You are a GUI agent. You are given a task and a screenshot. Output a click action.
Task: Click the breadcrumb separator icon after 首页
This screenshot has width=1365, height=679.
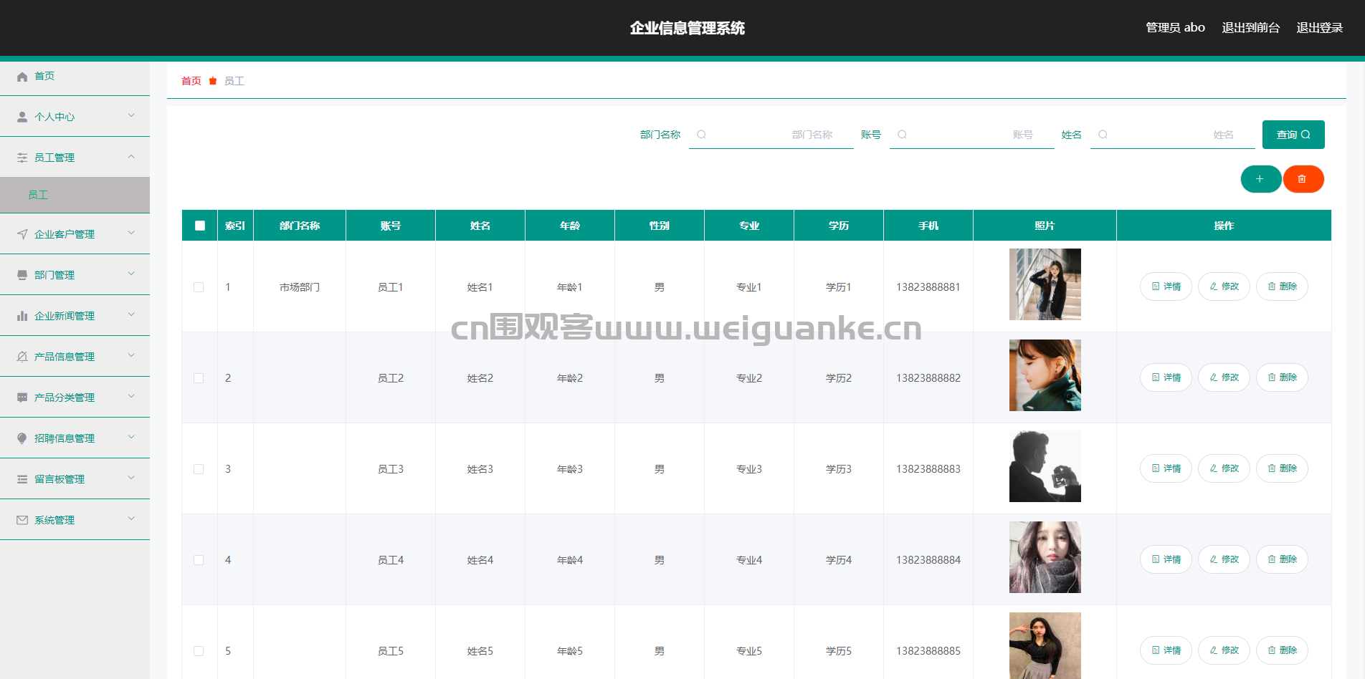(213, 81)
